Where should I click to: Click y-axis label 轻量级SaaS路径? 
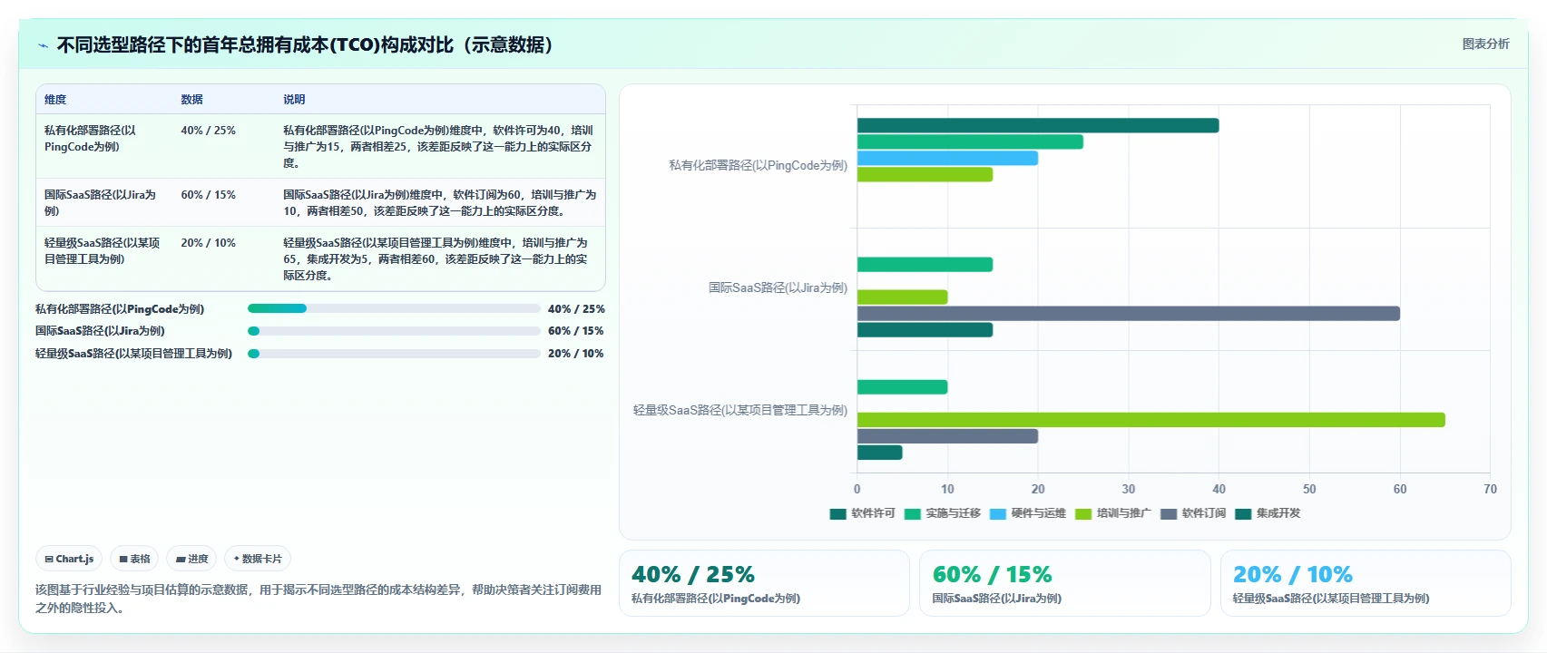tap(740, 410)
